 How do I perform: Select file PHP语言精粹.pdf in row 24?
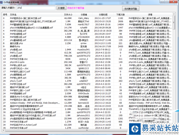(18, 93)
